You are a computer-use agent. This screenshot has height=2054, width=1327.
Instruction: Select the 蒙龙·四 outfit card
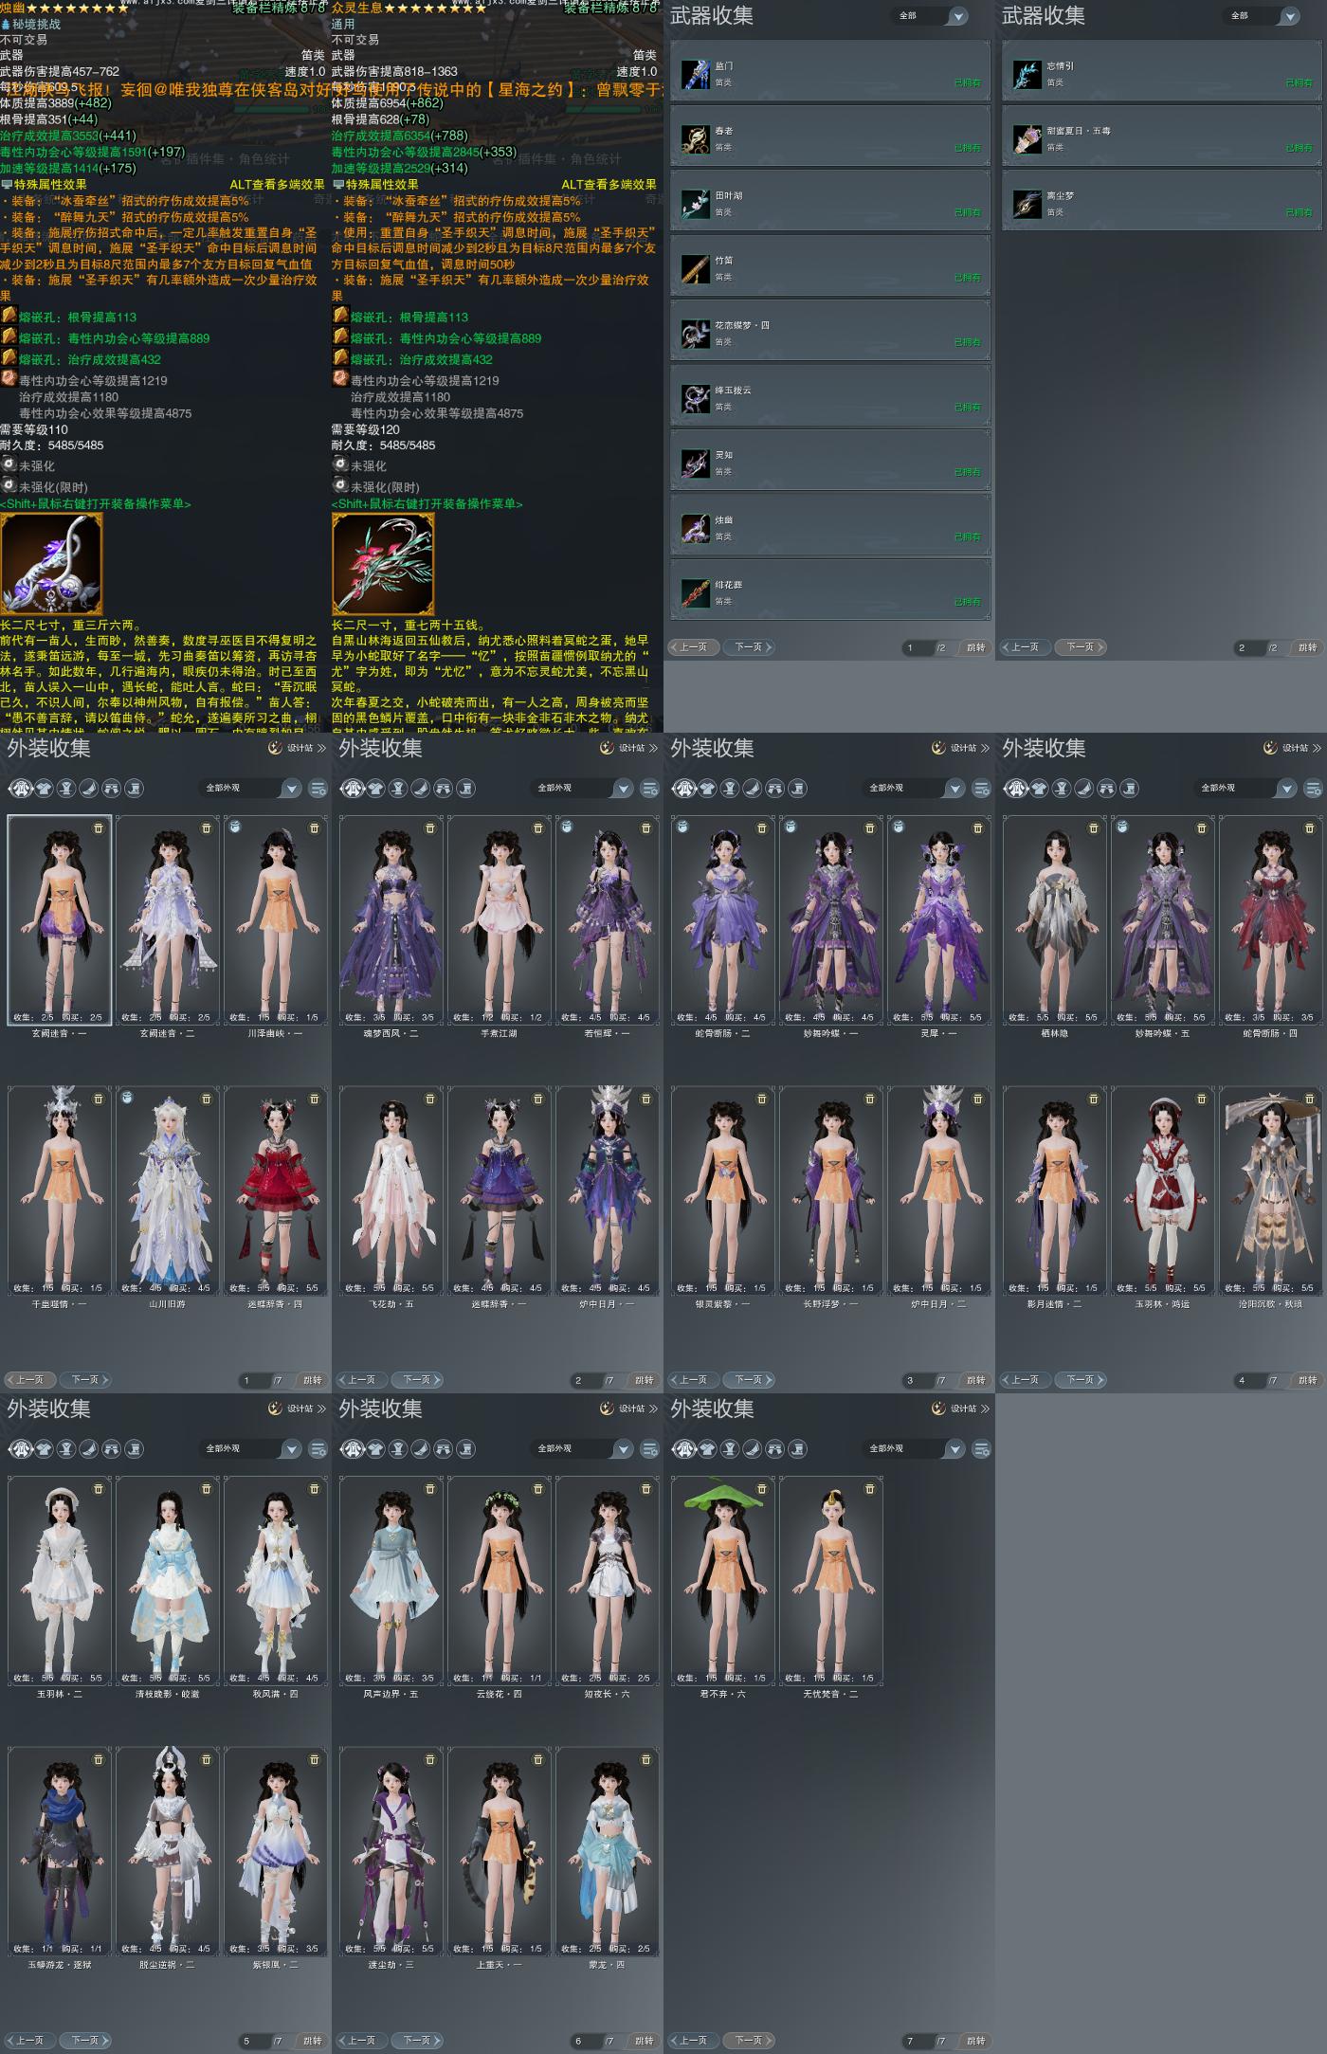608,1851
